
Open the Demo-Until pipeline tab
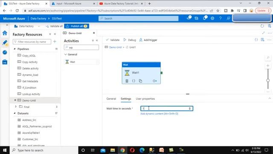point(75,33)
